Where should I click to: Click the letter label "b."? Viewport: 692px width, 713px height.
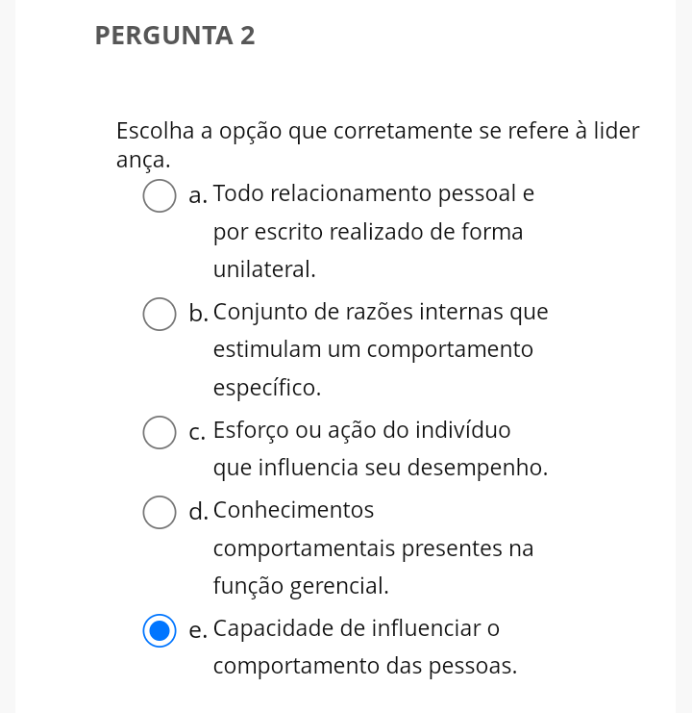pos(198,314)
